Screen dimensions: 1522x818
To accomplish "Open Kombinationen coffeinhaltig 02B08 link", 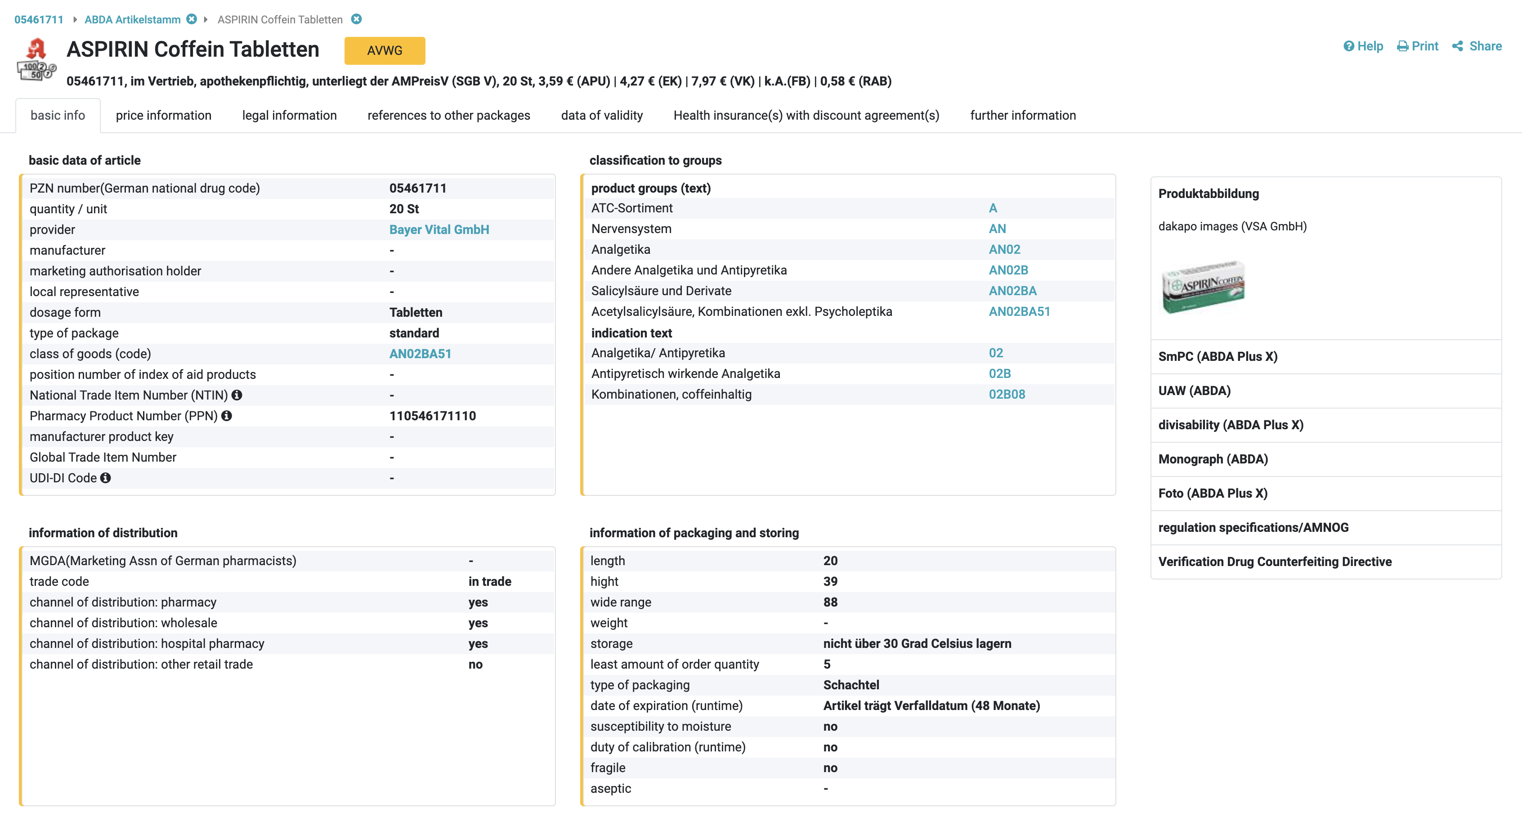I will pyautogui.click(x=1007, y=394).
